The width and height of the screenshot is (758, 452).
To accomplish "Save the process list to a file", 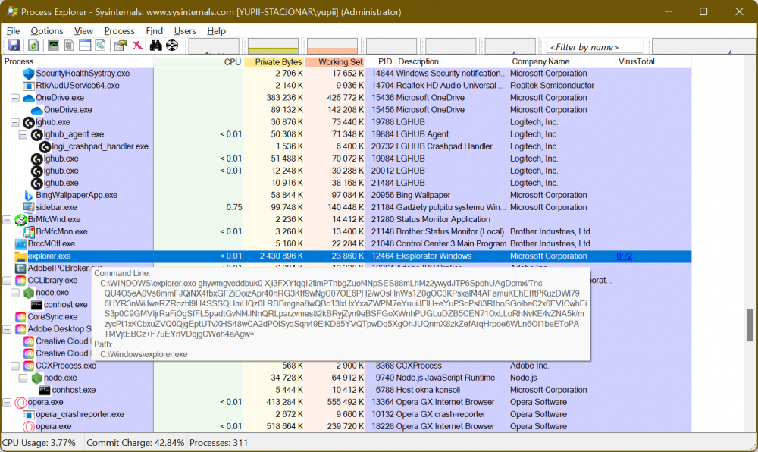I will (13, 44).
